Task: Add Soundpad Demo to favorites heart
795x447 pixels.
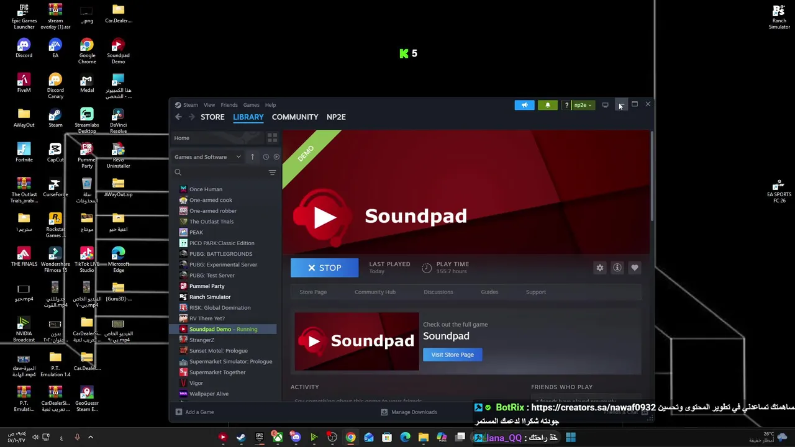Action: (x=635, y=268)
